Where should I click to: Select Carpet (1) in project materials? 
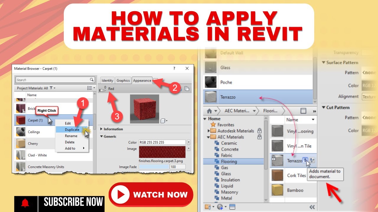coord(54,120)
